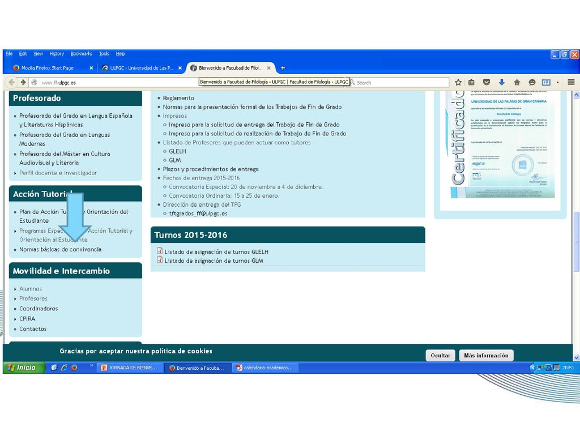Screen dimensions: 580x435
Task: Launch Firefox from quick launch bar
Action: point(74,367)
